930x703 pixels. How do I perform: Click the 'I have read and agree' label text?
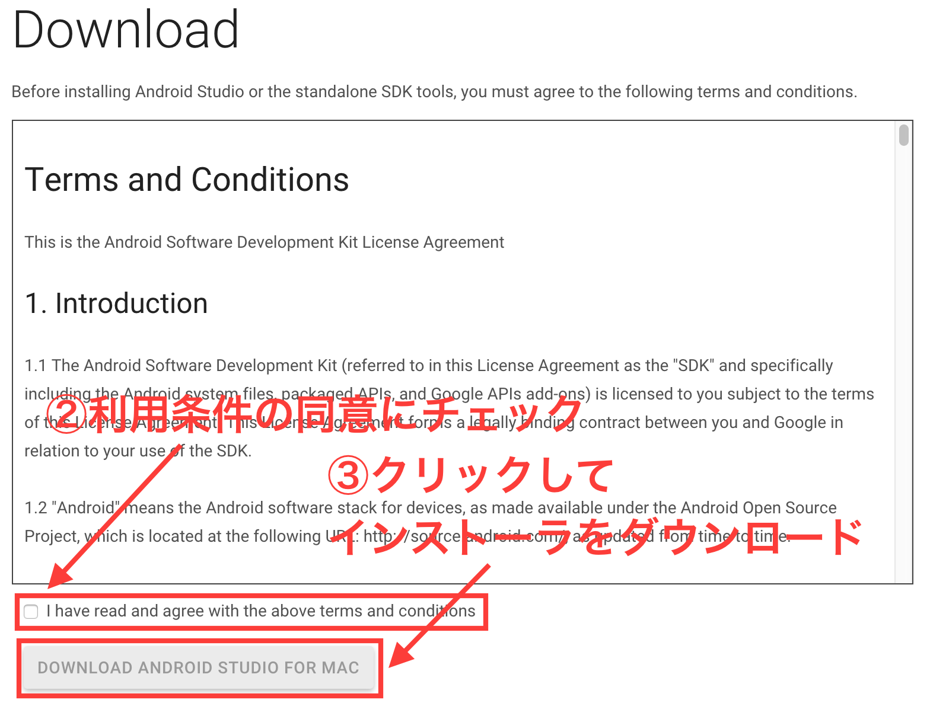(261, 611)
